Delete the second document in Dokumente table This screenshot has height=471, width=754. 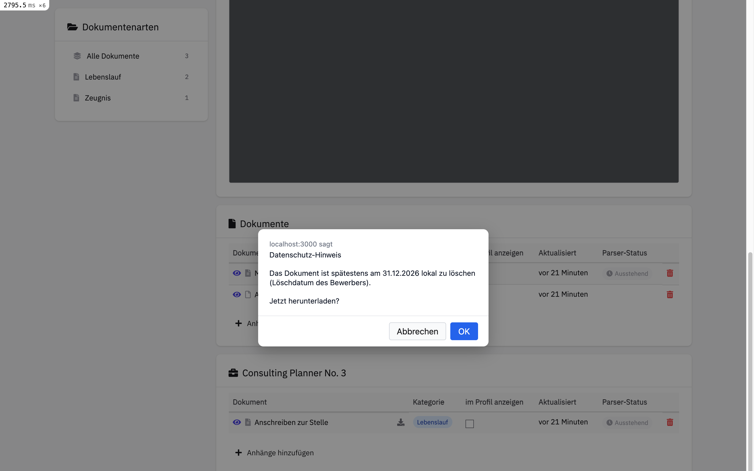point(670,294)
